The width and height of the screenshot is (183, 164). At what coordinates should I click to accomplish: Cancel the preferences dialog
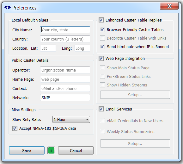pyautogui.click(x=76, y=150)
